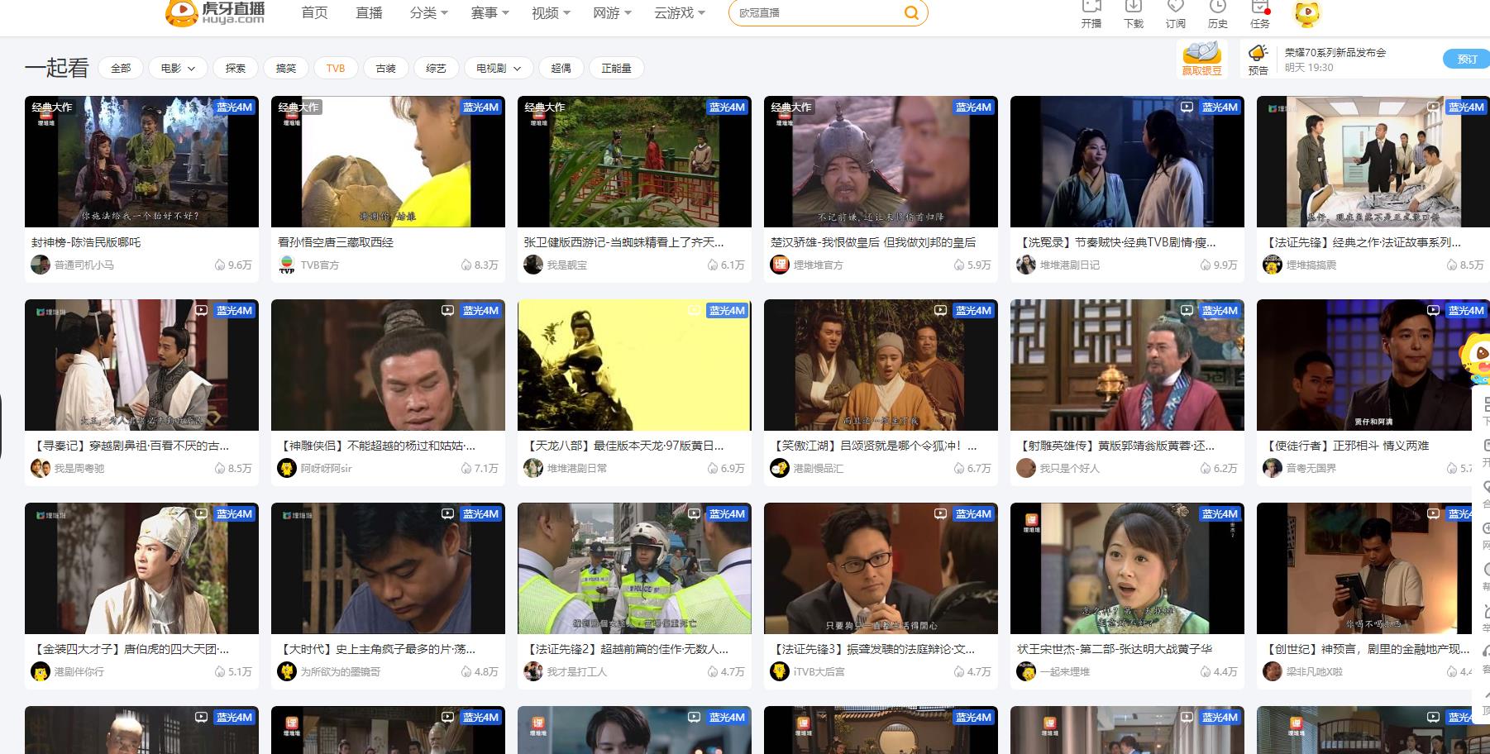Open 【射雕英雄传】 video thumbnail
This screenshot has height=754, width=1490.
[1127, 365]
